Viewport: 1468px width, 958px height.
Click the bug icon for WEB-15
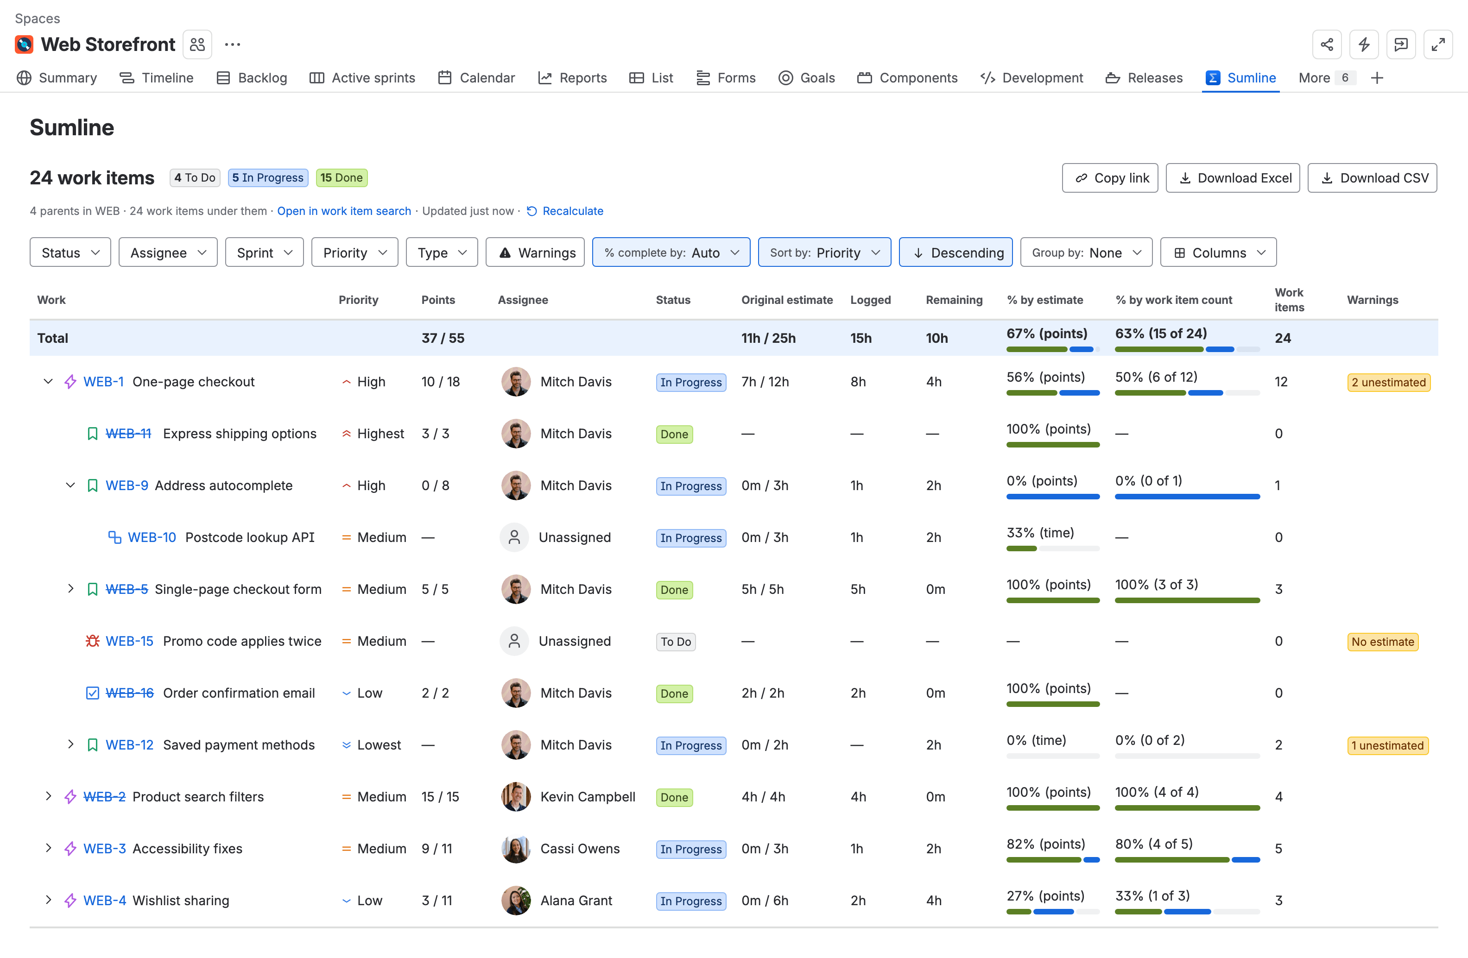tap(93, 641)
